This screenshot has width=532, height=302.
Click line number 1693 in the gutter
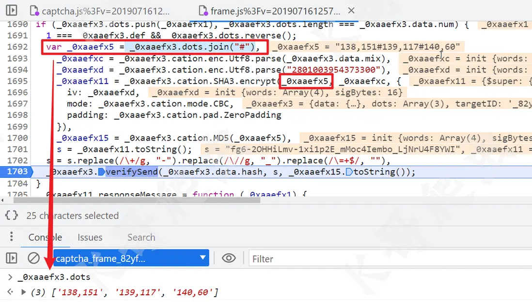[17, 58]
